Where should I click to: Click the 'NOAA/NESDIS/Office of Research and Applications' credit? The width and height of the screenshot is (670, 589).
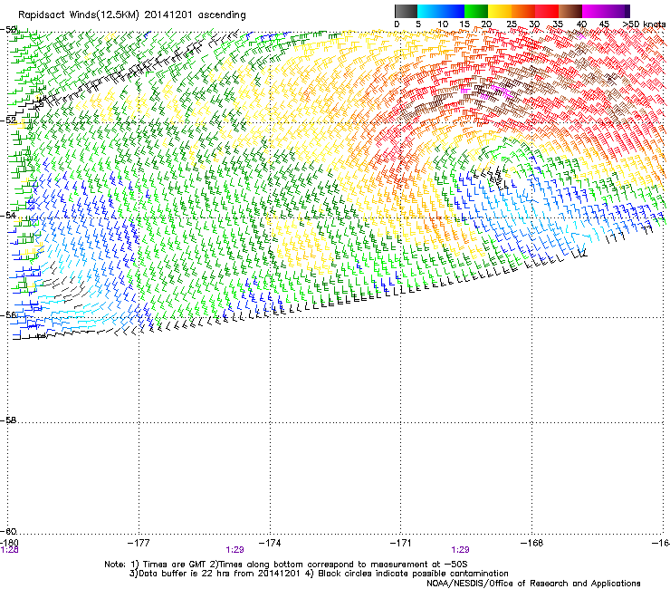click(533, 584)
